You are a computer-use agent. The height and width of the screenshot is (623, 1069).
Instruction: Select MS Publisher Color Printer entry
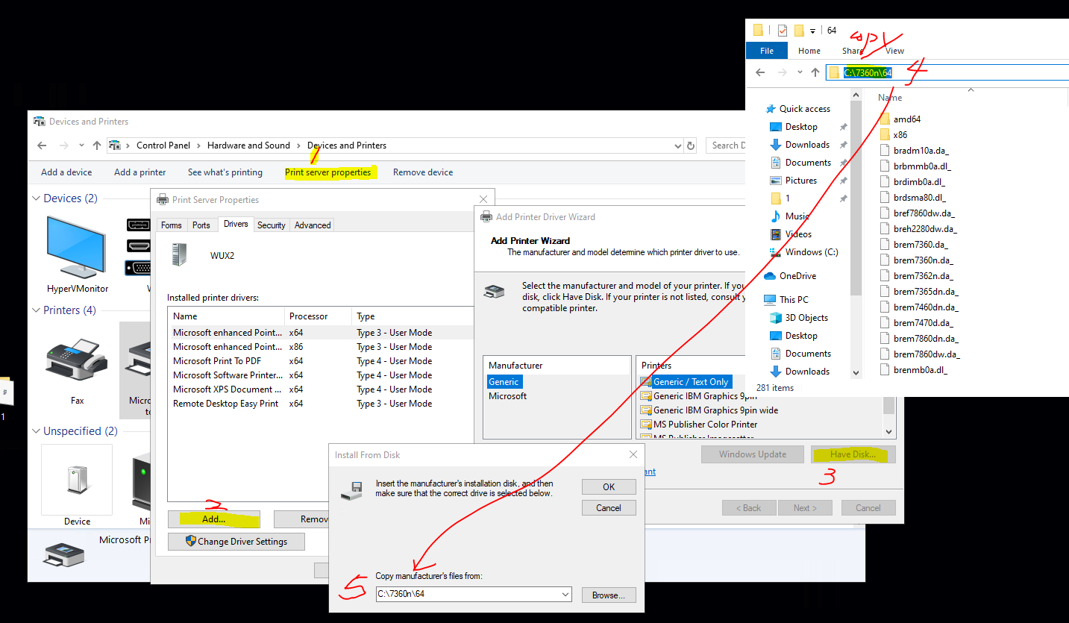pos(699,425)
